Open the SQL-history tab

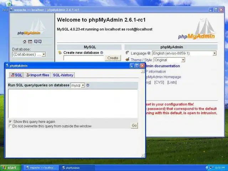(x=63, y=75)
